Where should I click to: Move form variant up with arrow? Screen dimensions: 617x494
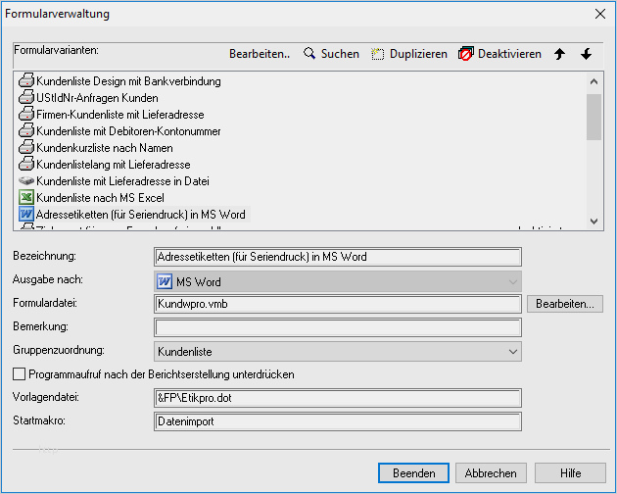tap(559, 54)
